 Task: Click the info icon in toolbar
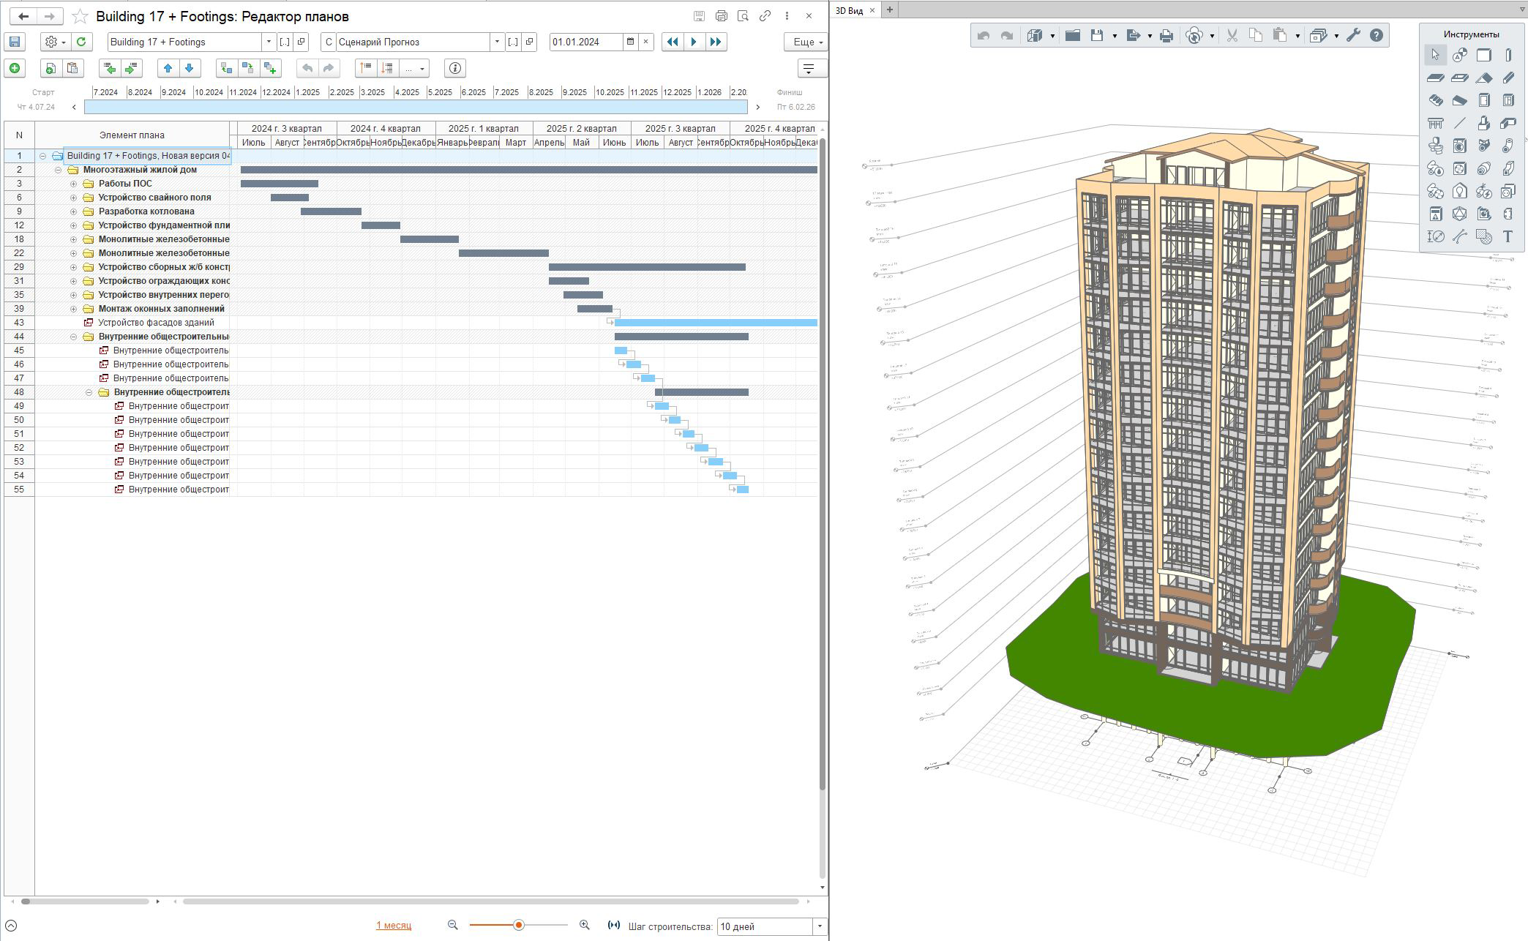454,68
